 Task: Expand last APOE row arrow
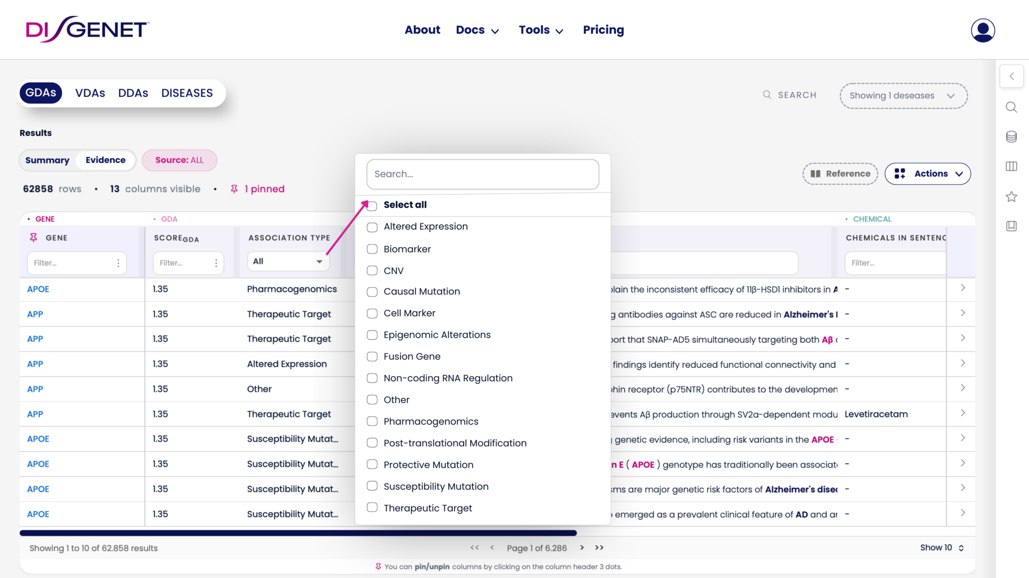pos(963,513)
